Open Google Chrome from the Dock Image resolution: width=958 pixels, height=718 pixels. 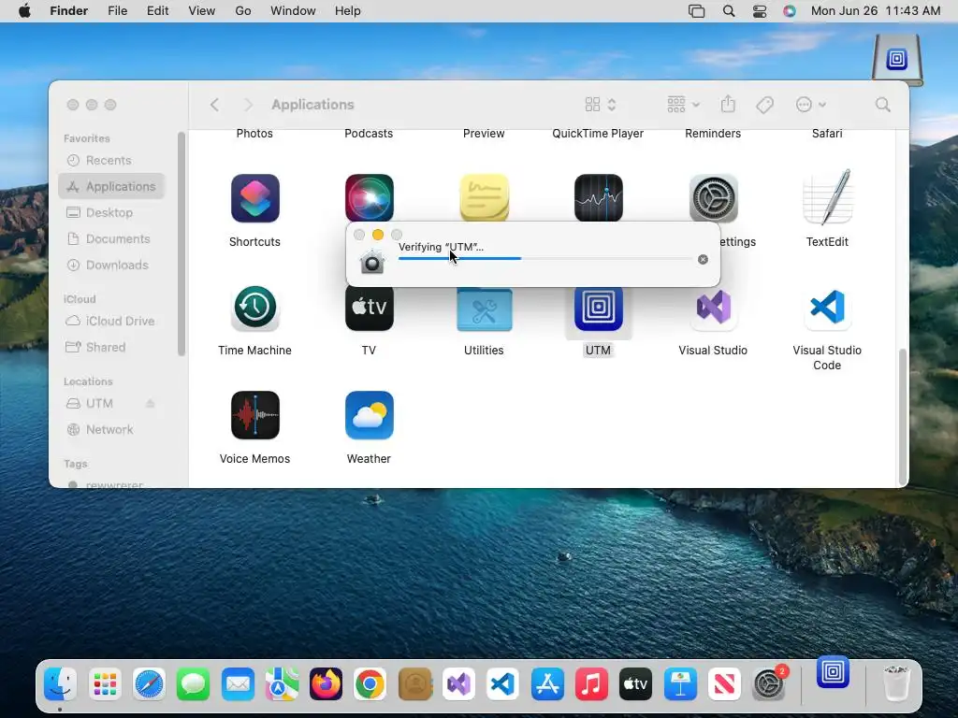pos(370,683)
